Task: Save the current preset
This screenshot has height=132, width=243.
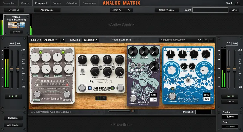Action: click(234, 10)
